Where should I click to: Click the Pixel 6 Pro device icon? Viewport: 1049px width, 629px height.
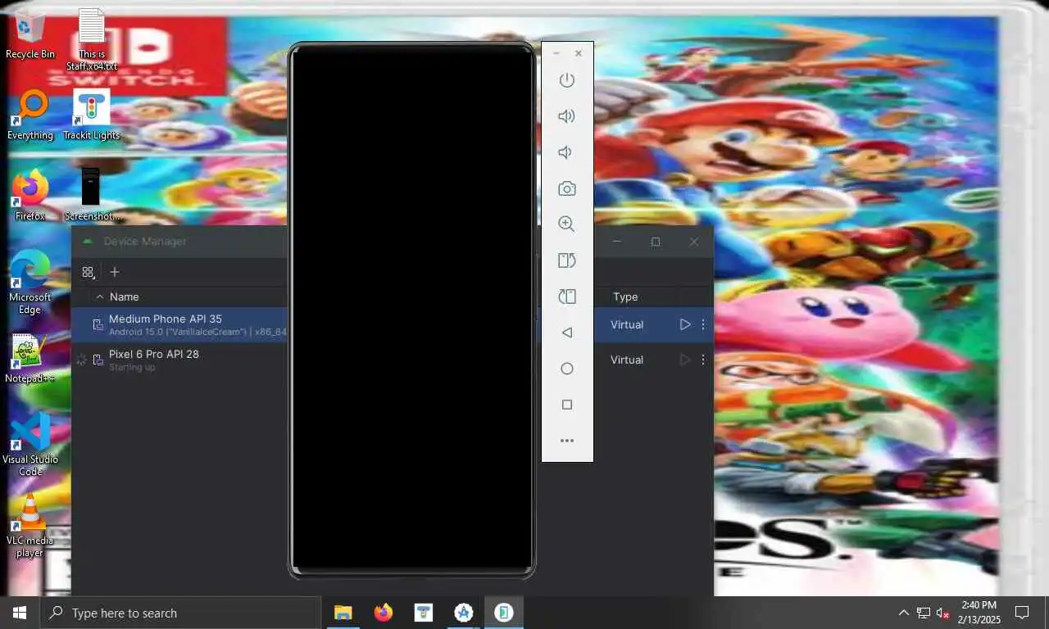pos(98,360)
